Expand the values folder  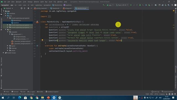[x=7, y=51]
